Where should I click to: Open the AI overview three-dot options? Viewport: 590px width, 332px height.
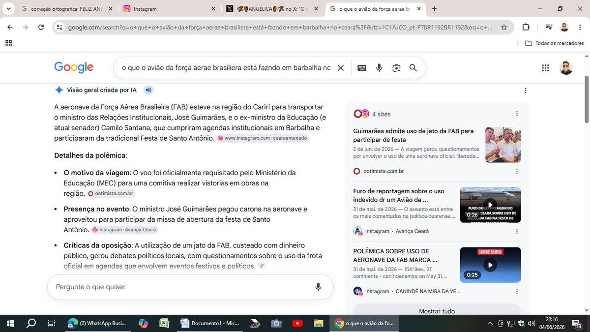(526, 90)
